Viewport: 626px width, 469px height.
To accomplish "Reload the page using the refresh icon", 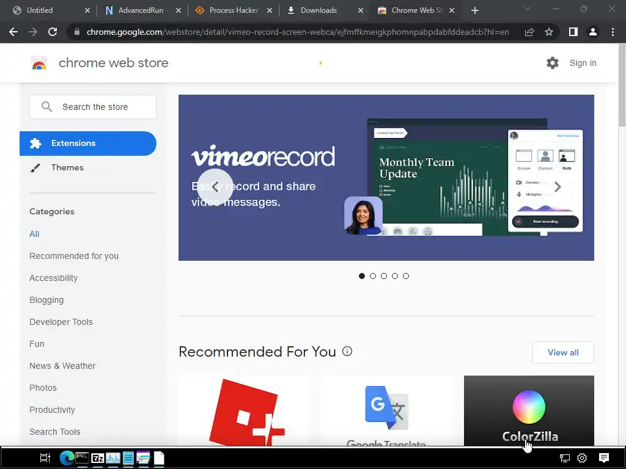I will coord(53,32).
